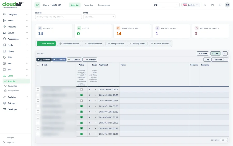Click the Categories folder icon in sidebar
This screenshot has width=233, height=146.
4,14
